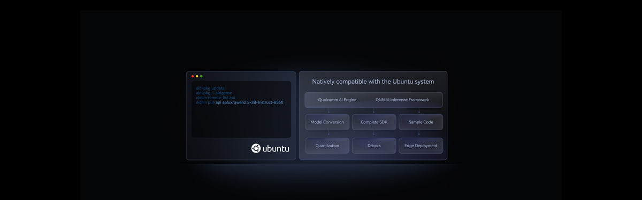
Task: Select the "aid-pkg update" command line
Action: pos(210,88)
